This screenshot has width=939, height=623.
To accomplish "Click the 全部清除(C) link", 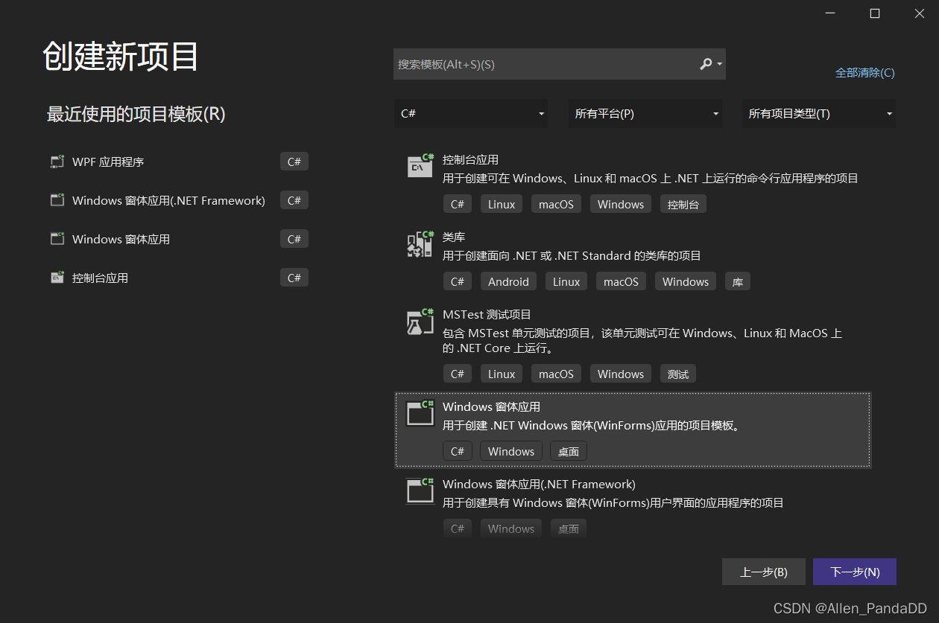I will (x=865, y=72).
